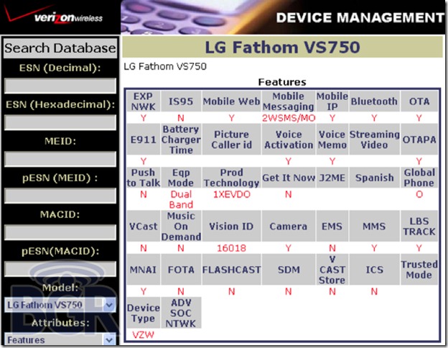The image size is (448, 348).
Task: Click the 2WSMS/MO value
Action: [289, 118]
